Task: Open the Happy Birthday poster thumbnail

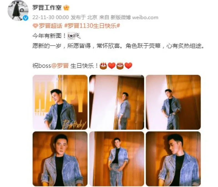Action: tap(60, 102)
